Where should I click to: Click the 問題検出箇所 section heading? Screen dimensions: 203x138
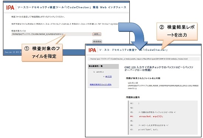pos(133,98)
